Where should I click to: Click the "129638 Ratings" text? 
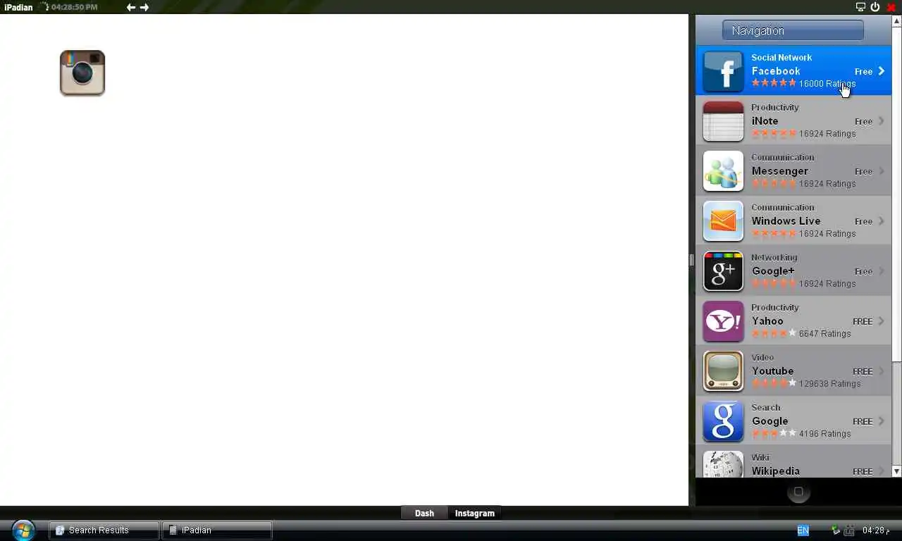point(830,383)
